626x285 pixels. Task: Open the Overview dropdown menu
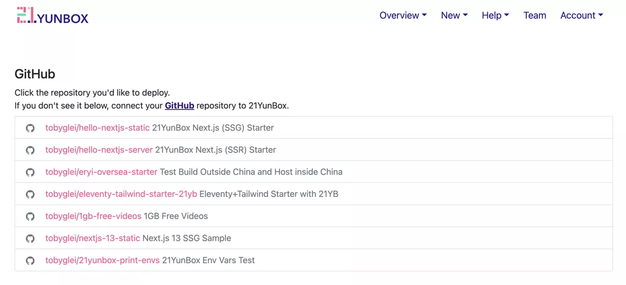point(403,16)
